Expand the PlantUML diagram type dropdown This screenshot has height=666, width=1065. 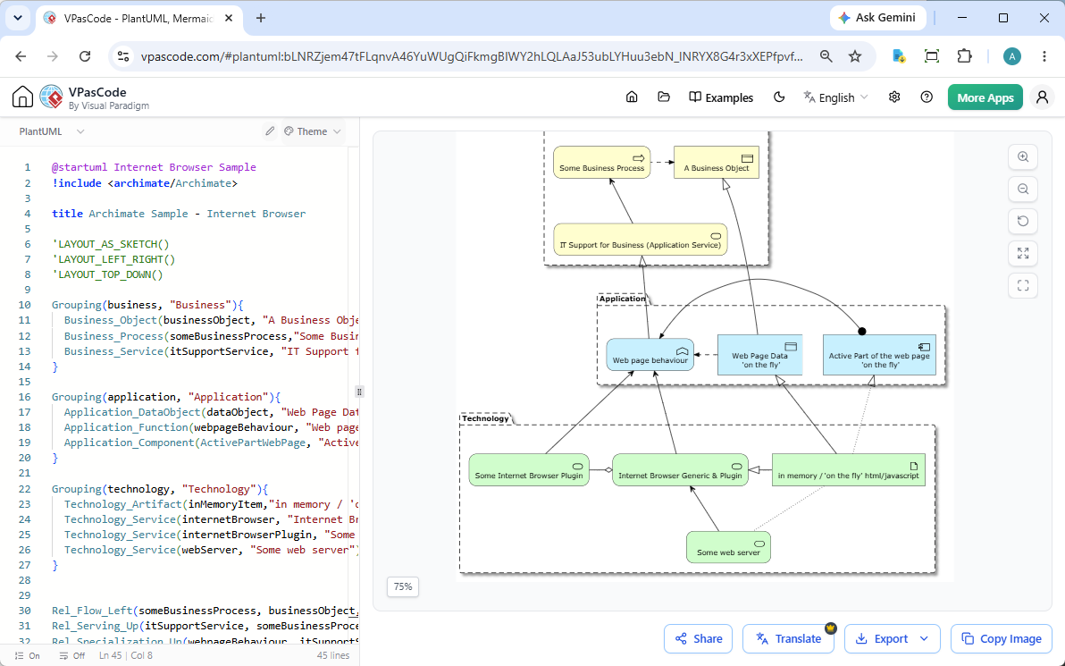[x=52, y=131]
